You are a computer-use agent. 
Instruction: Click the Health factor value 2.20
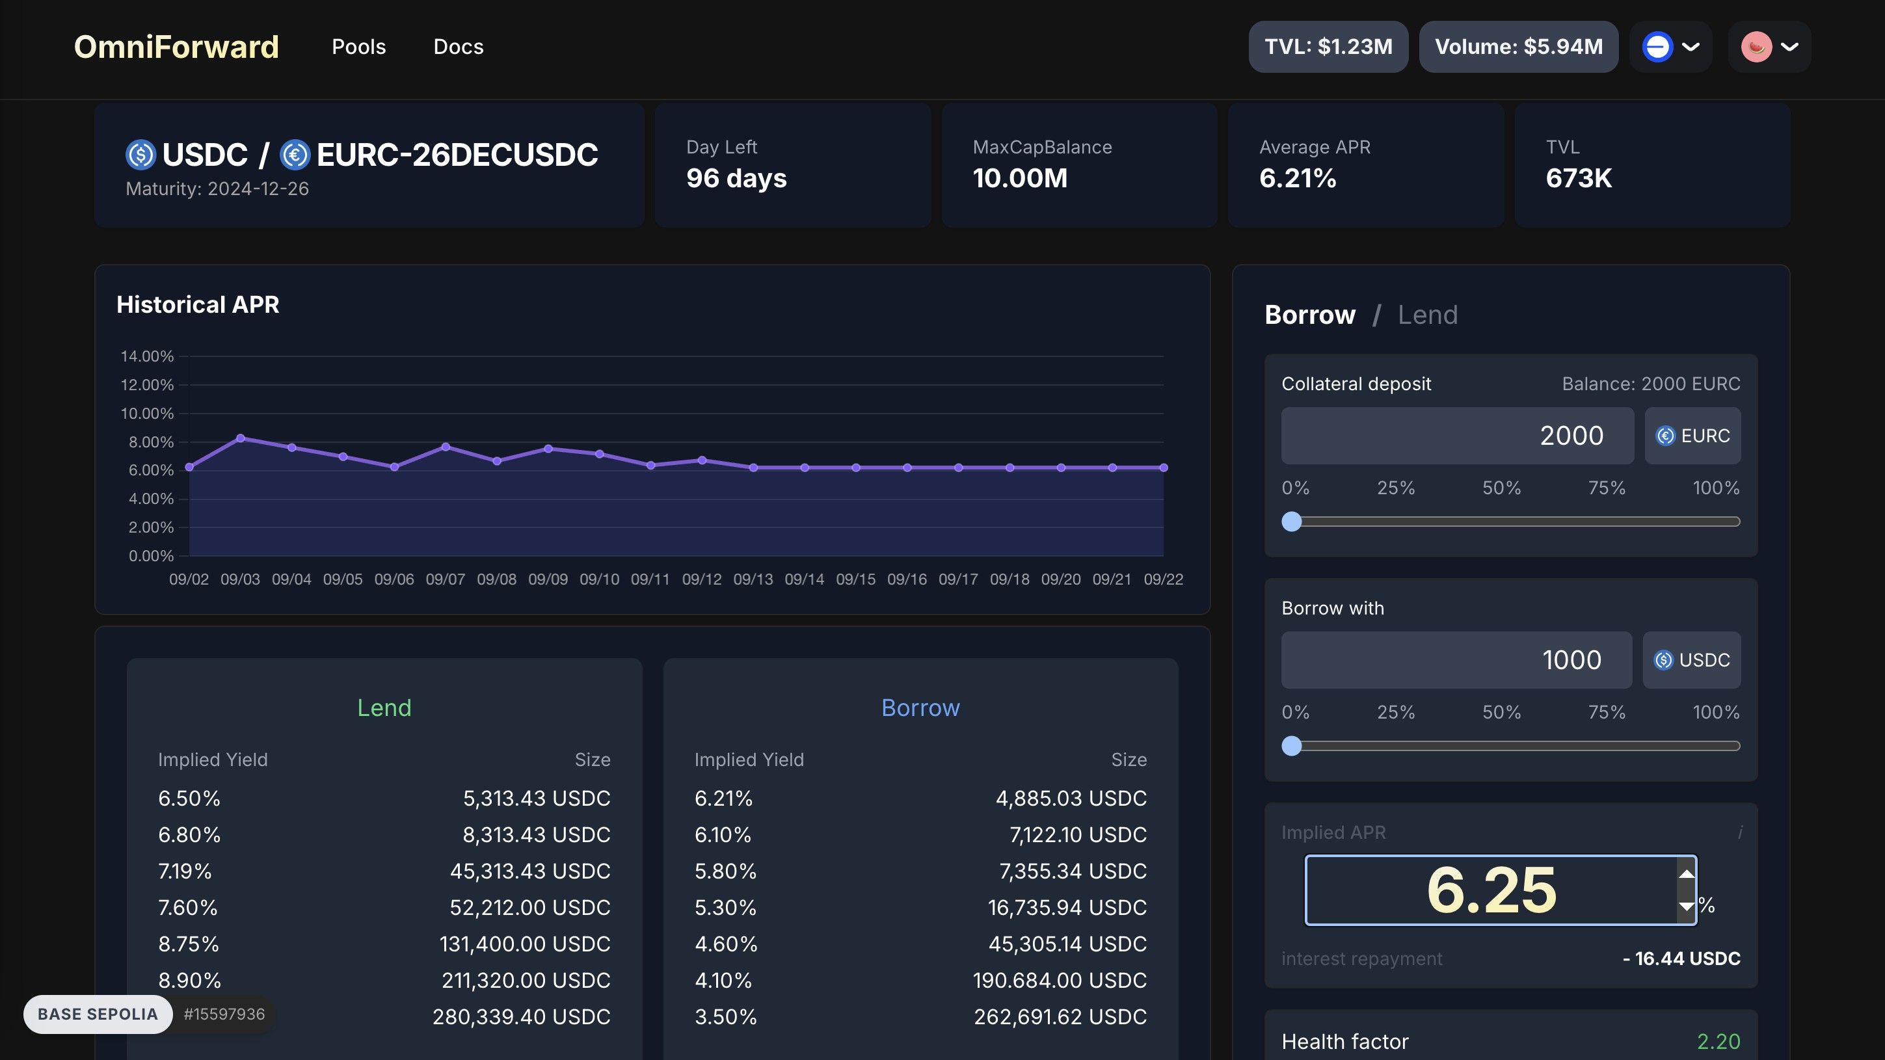tap(1718, 1041)
